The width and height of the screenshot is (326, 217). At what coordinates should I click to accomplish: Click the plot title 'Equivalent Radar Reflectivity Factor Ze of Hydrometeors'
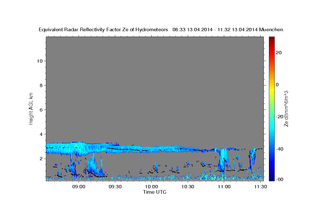tap(104, 30)
